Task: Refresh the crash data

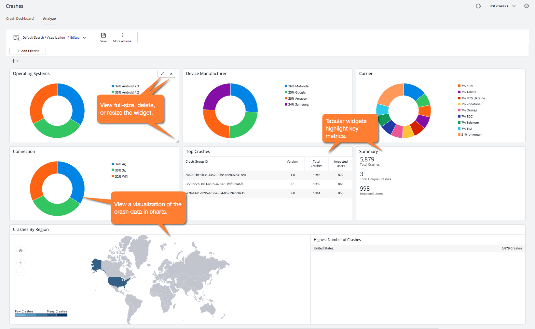Action: [x=478, y=6]
